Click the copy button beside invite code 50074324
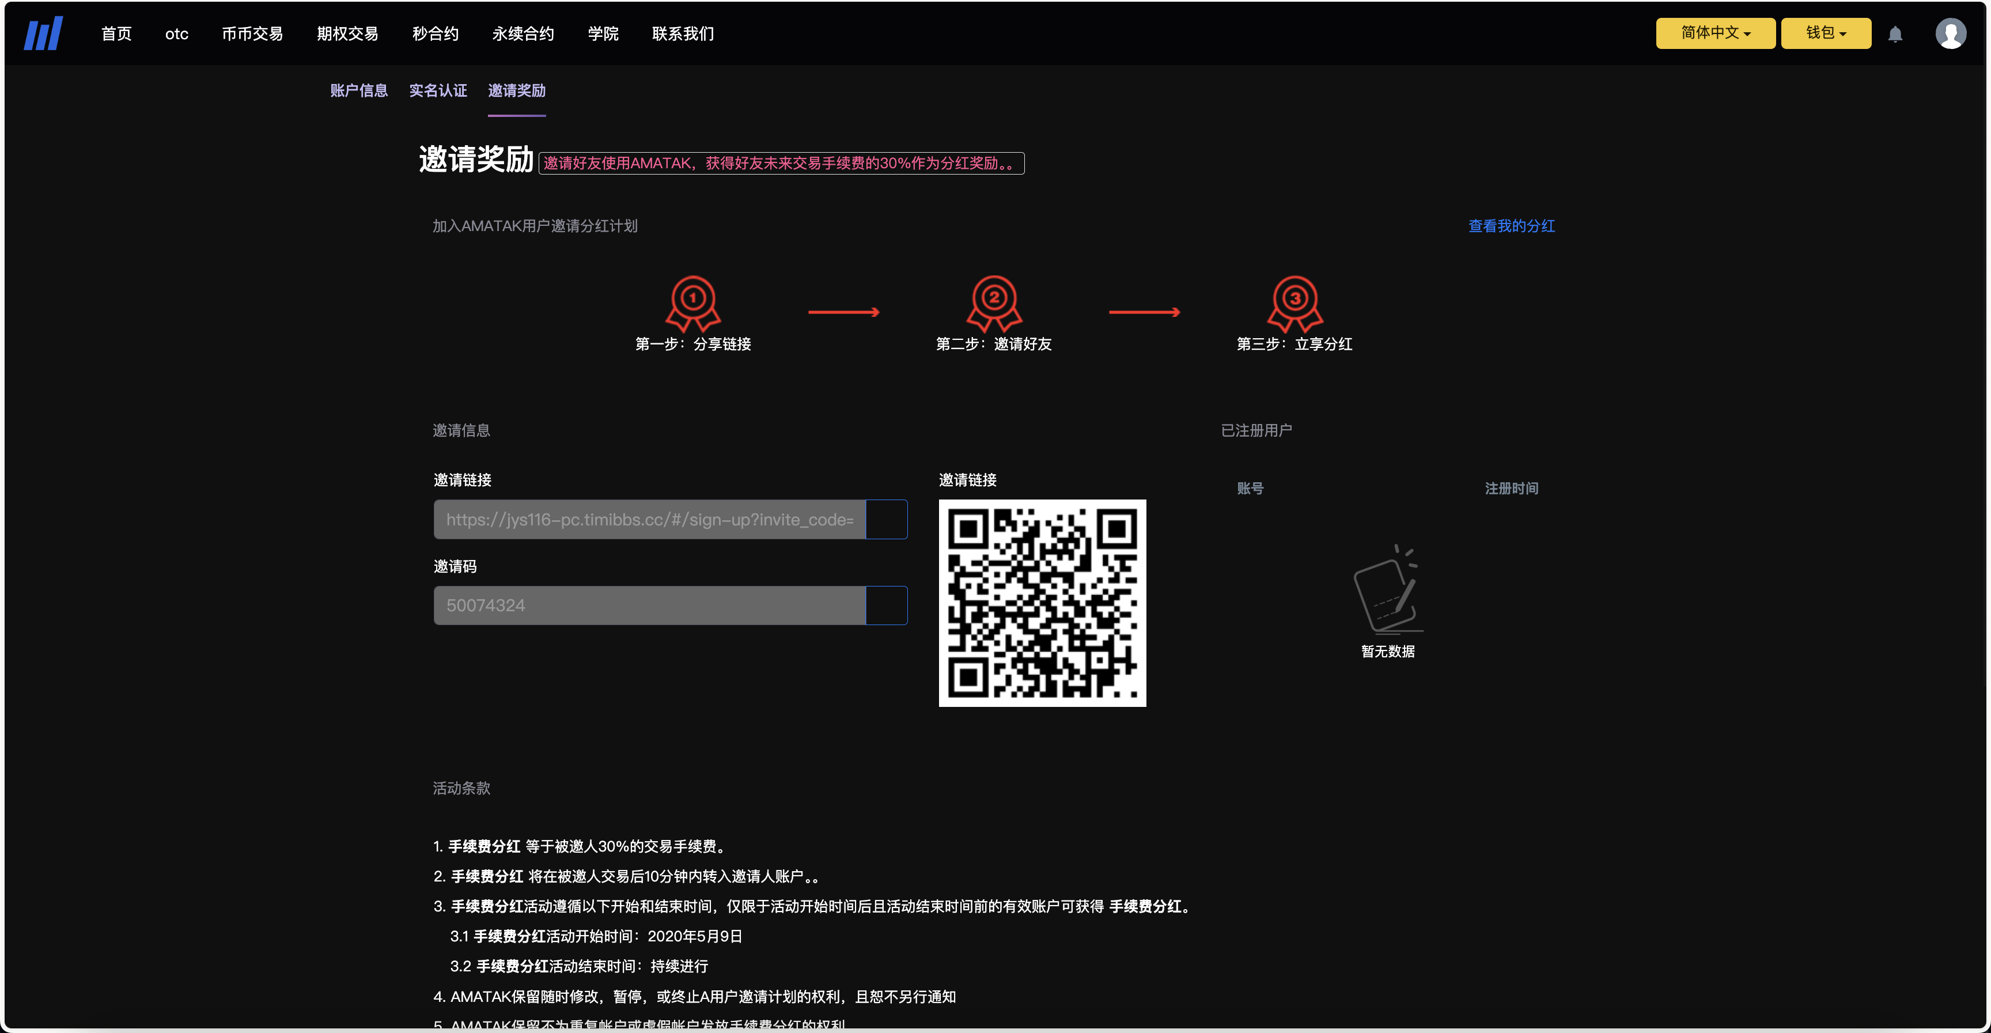 [887, 606]
